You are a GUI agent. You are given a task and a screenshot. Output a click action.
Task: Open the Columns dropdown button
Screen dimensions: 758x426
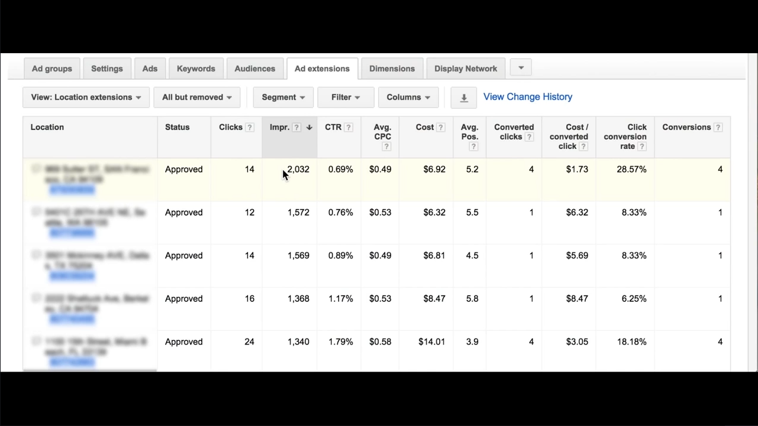tap(408, 97)
